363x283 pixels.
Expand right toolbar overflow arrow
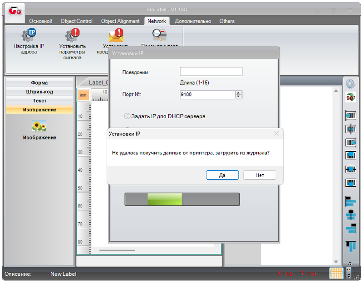[x=350, y=263]
